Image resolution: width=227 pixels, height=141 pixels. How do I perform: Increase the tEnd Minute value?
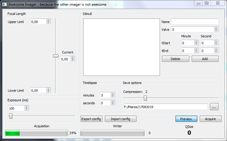(x=196, y=49)
